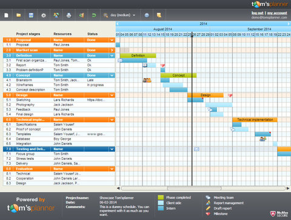Open the day (medium) zoom dropdown
291x220 pixels.
(x=119, y=15)
